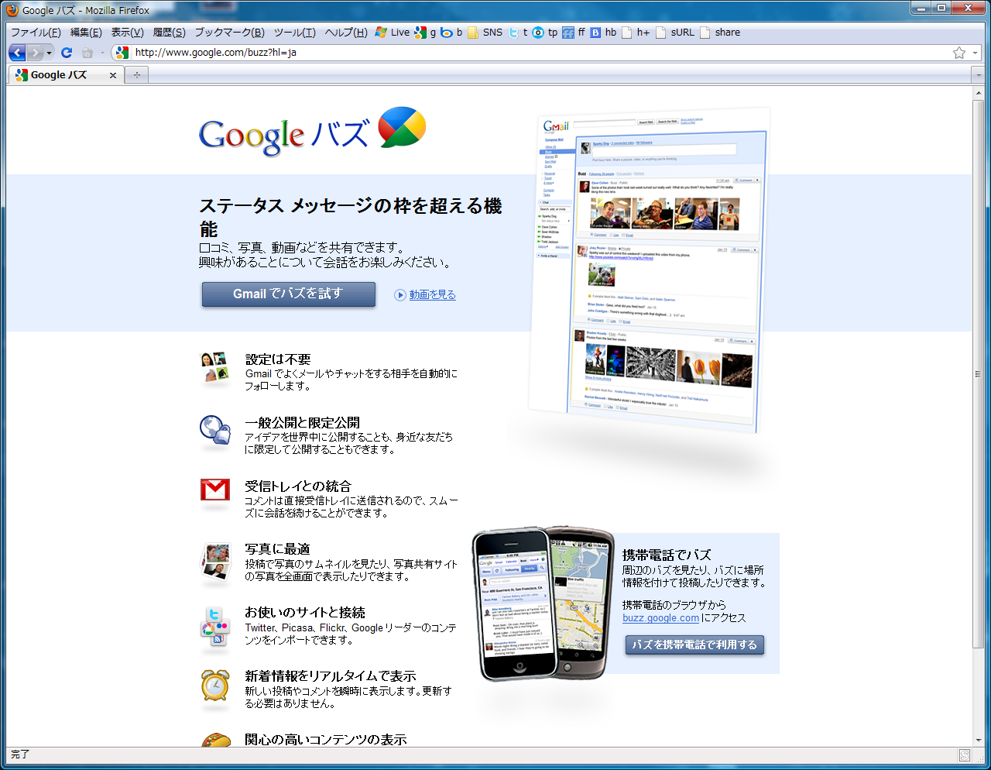The image size is (991, 770).
Task: Click heading 関心の高いコンテンツの表示
Action: [326, 740]
